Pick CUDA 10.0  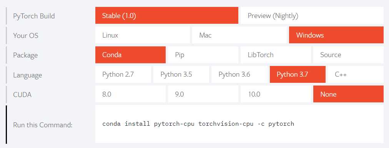click(x=276, y=94)
